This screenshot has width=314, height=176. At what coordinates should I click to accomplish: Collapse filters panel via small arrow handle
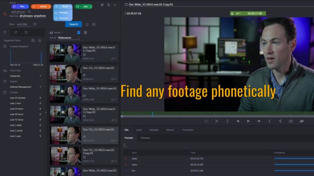coord(46,113)
